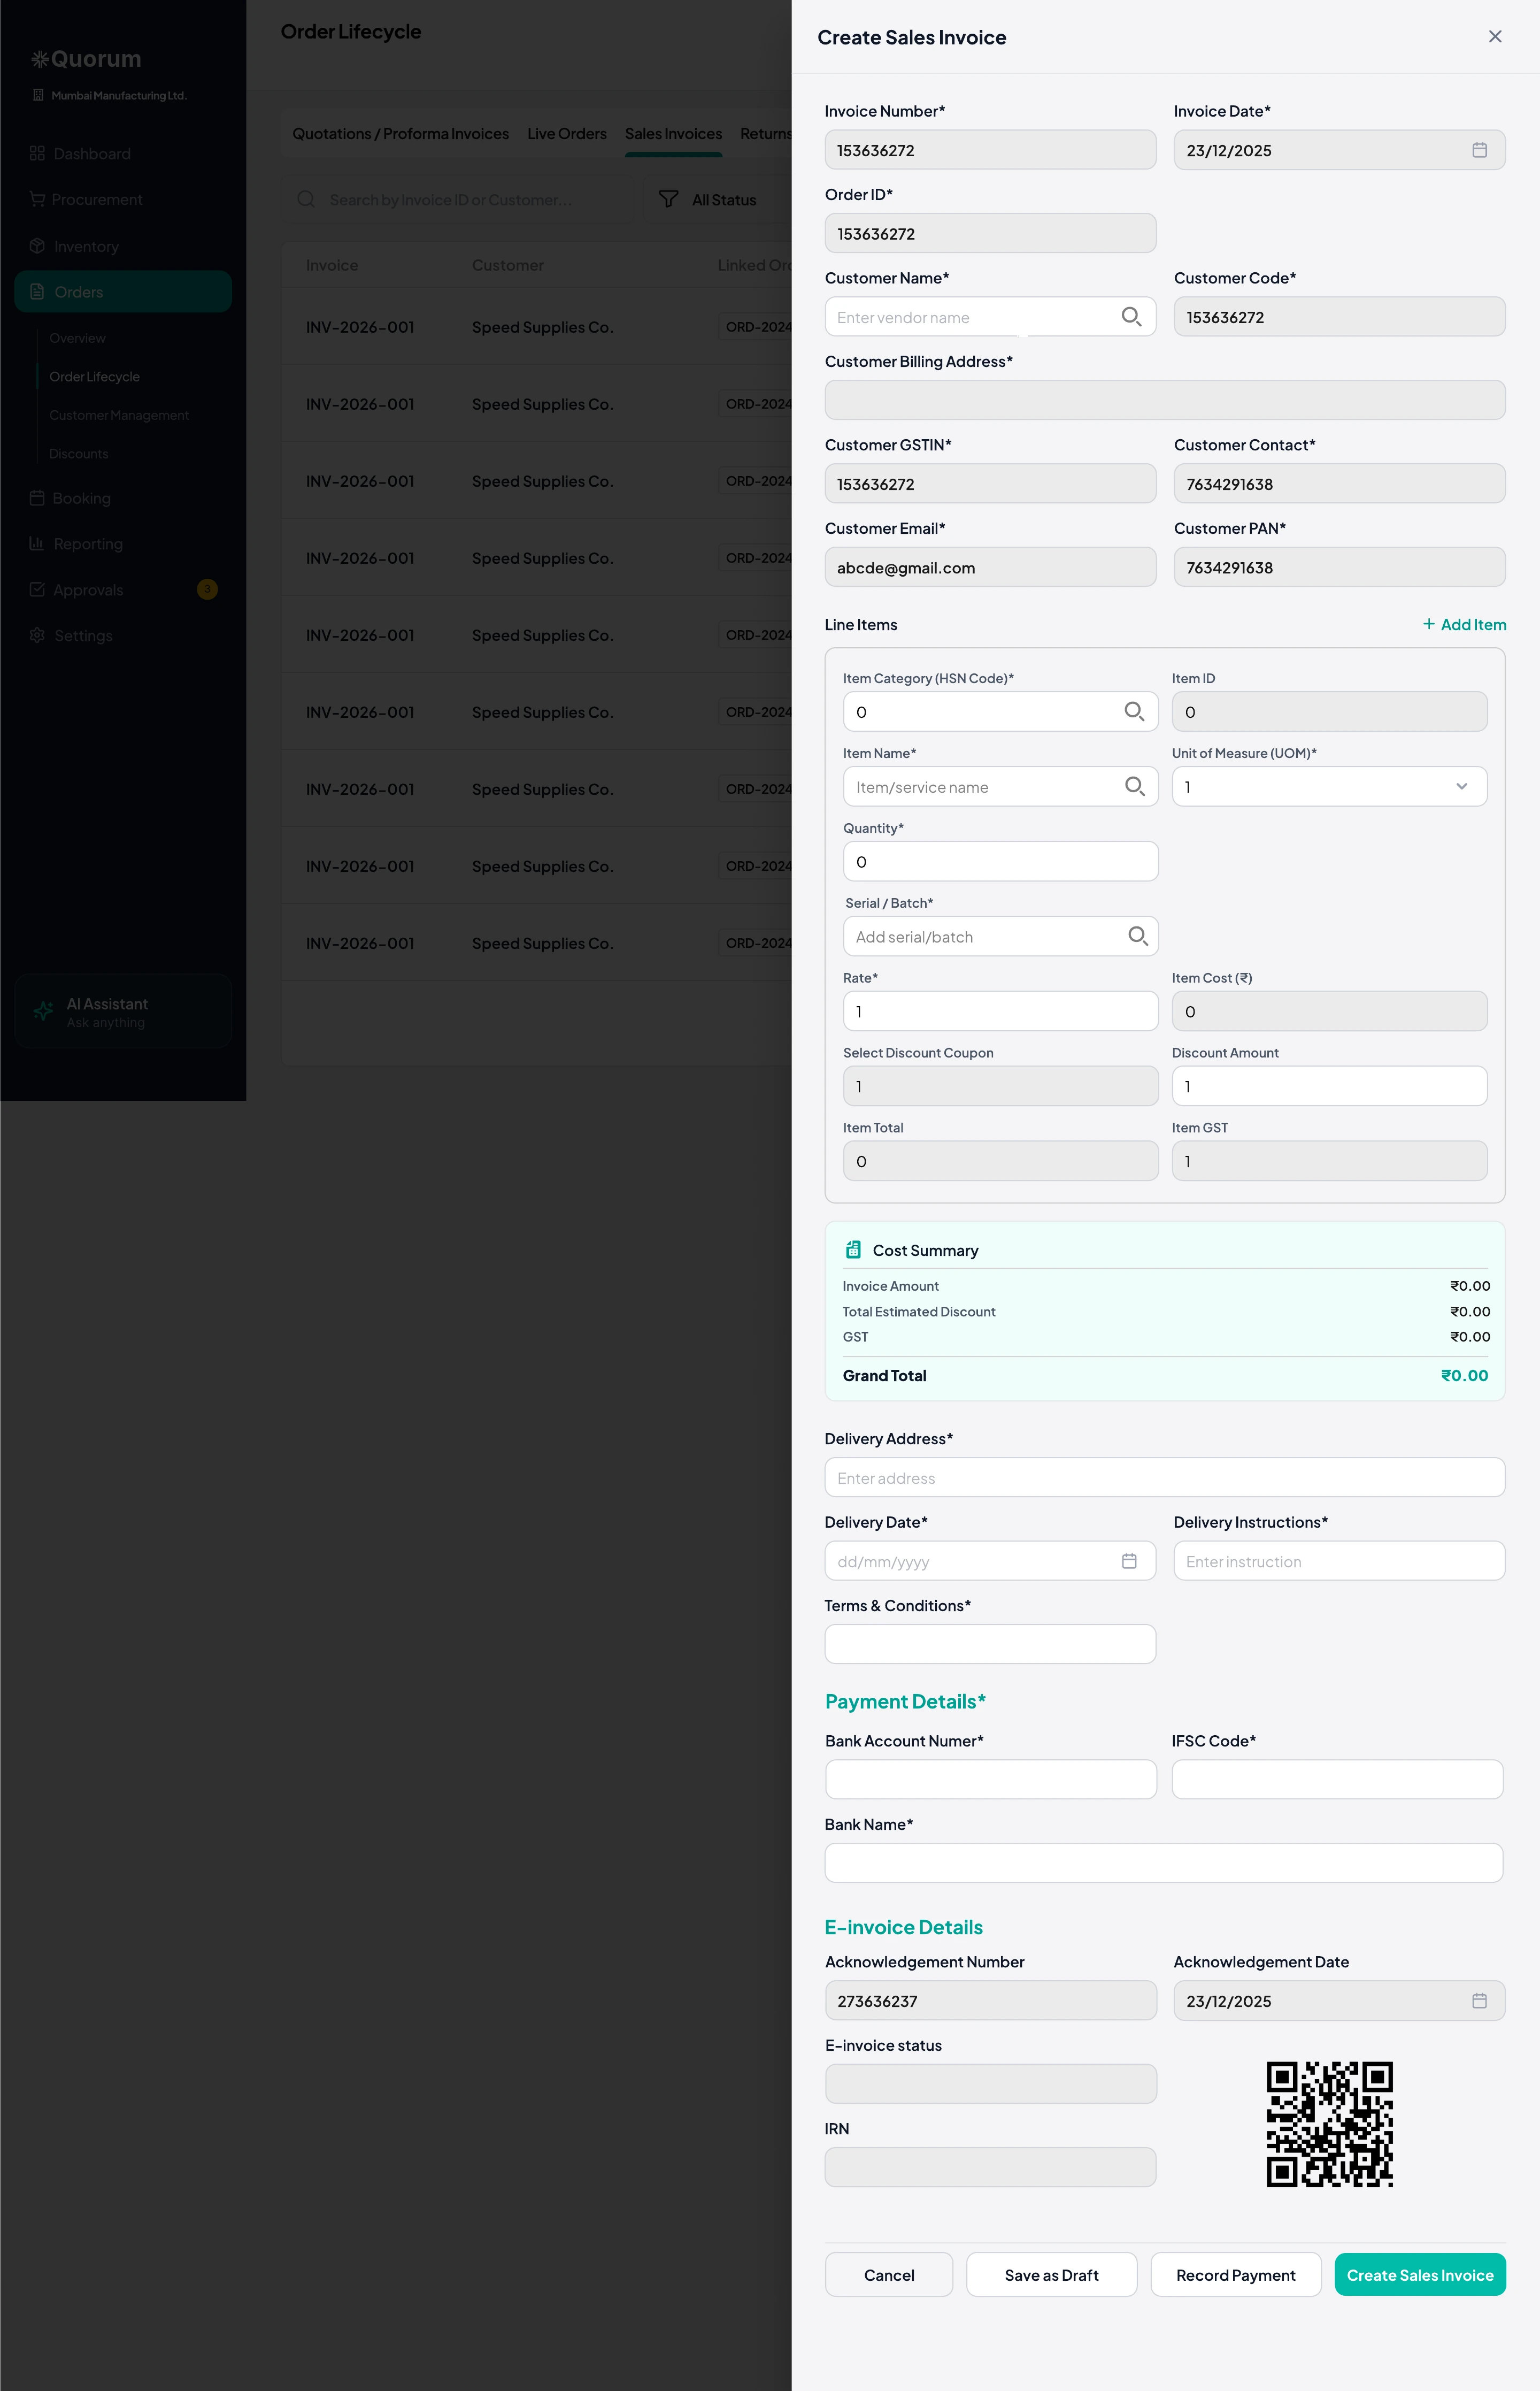The image size is (1540, 2391).
Task: Click the Search by Invoice ID field
Action: pos(460,199)
